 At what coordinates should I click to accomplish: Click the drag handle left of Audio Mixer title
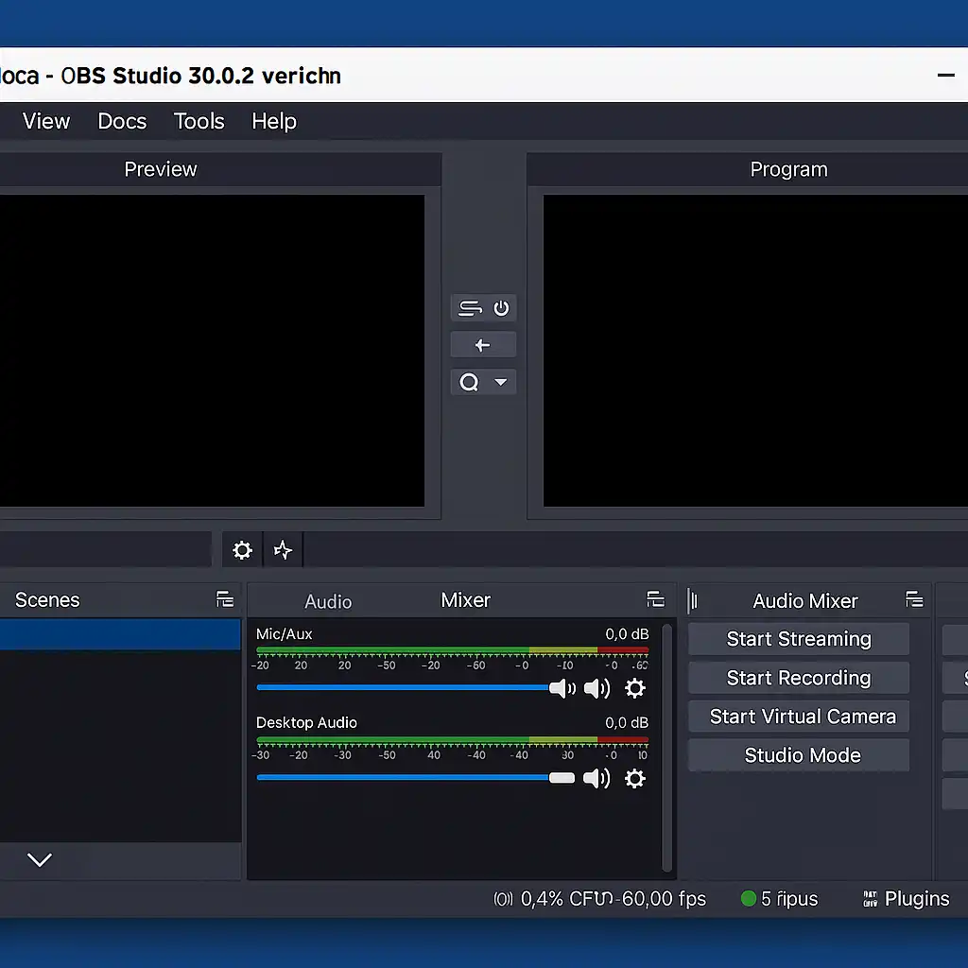point(693,600)
